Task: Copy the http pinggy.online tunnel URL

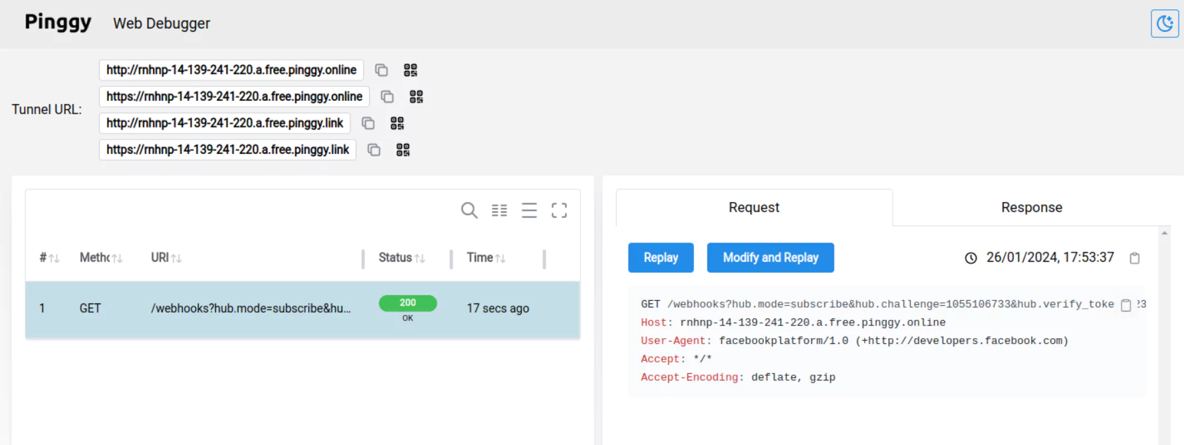Action: (x=381, y=70)
